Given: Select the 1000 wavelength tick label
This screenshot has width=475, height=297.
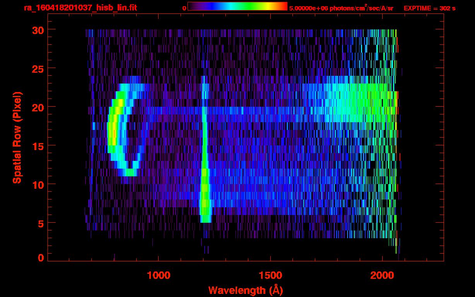Looking at the screenshot, I should [x=159, y=275].
